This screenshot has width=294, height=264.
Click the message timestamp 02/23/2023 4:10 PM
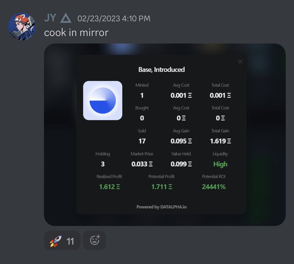click(x=114, y=19)
